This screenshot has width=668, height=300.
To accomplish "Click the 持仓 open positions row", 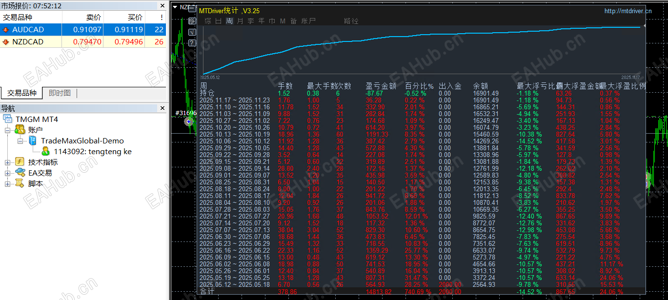I will click(x=422, y=93).
